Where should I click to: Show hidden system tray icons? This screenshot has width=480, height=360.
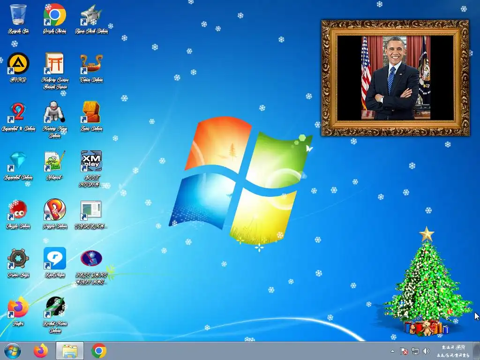[393, 351]
